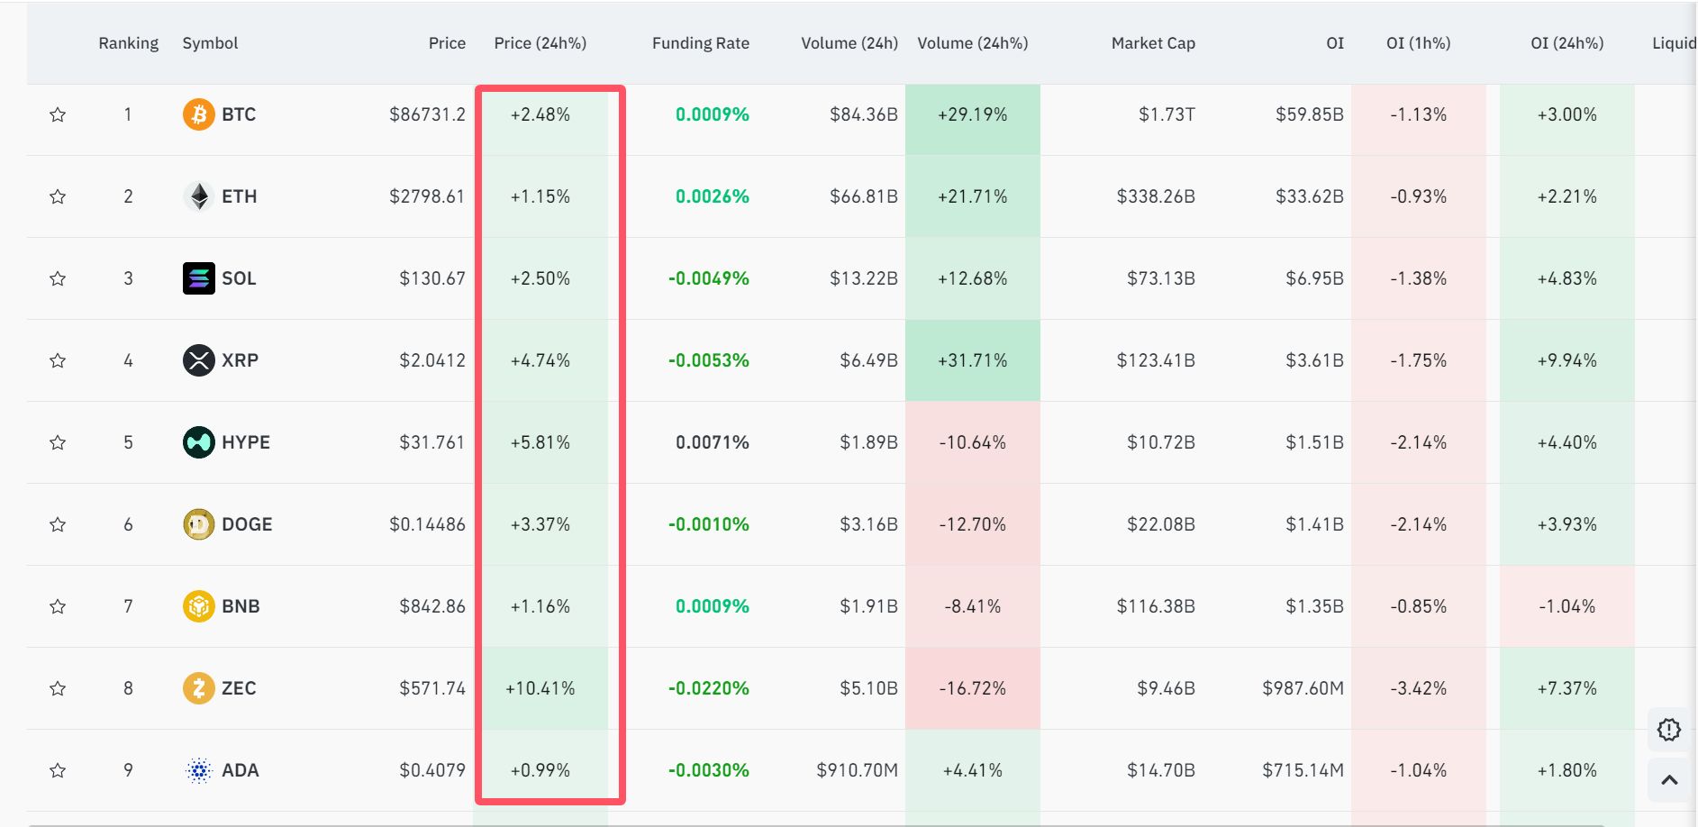This screenshot has width=1698, height=827.
Task: Click the alert badge floating button
Action: pyautogui.click(x=1668, y=729)
